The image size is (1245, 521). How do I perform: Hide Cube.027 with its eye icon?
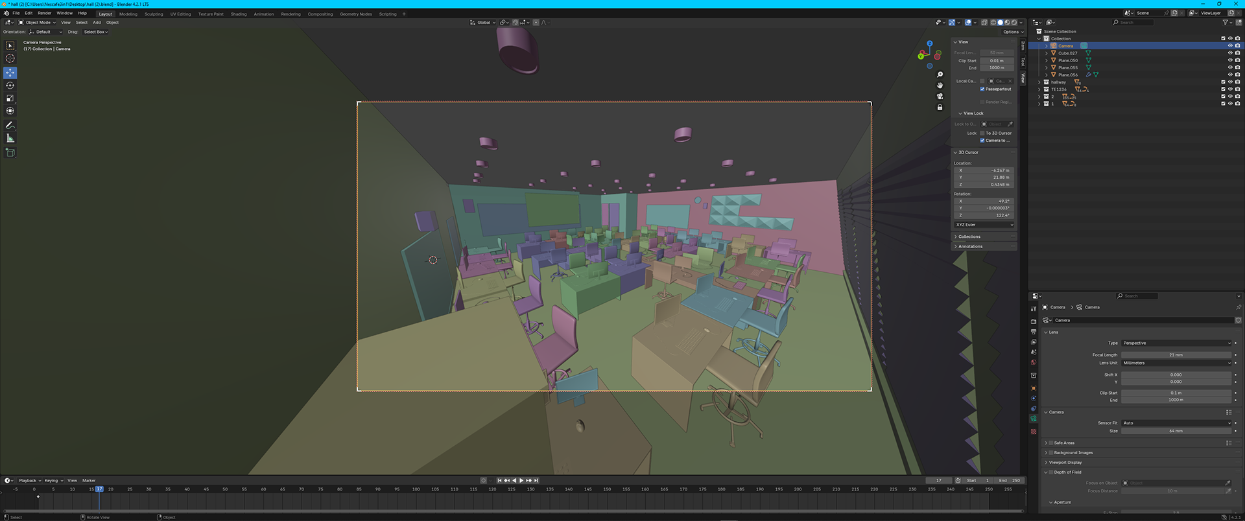coord(1230,53)
